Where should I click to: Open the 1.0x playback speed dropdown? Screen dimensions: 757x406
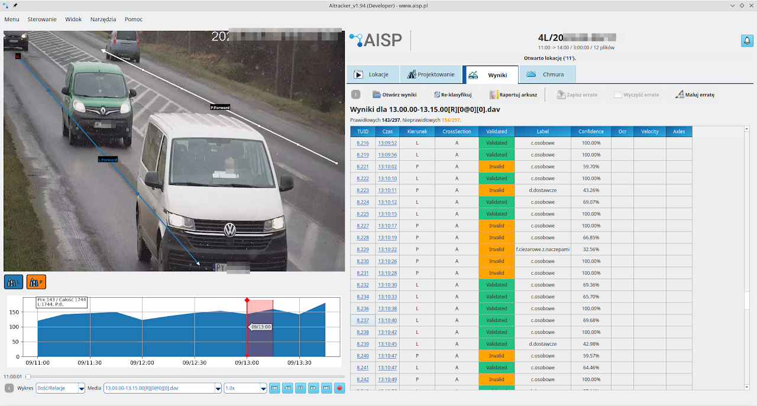click(x=245, y=388)
